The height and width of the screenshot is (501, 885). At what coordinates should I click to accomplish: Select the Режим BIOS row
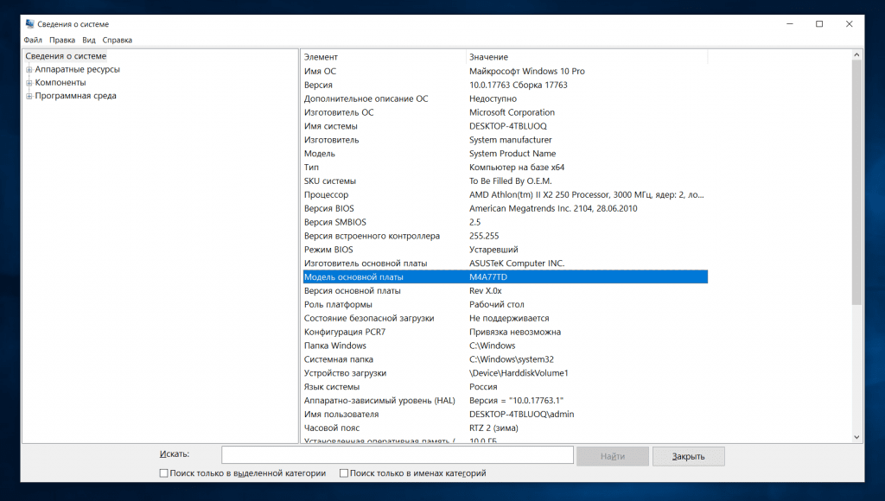(x=505, y=250)
